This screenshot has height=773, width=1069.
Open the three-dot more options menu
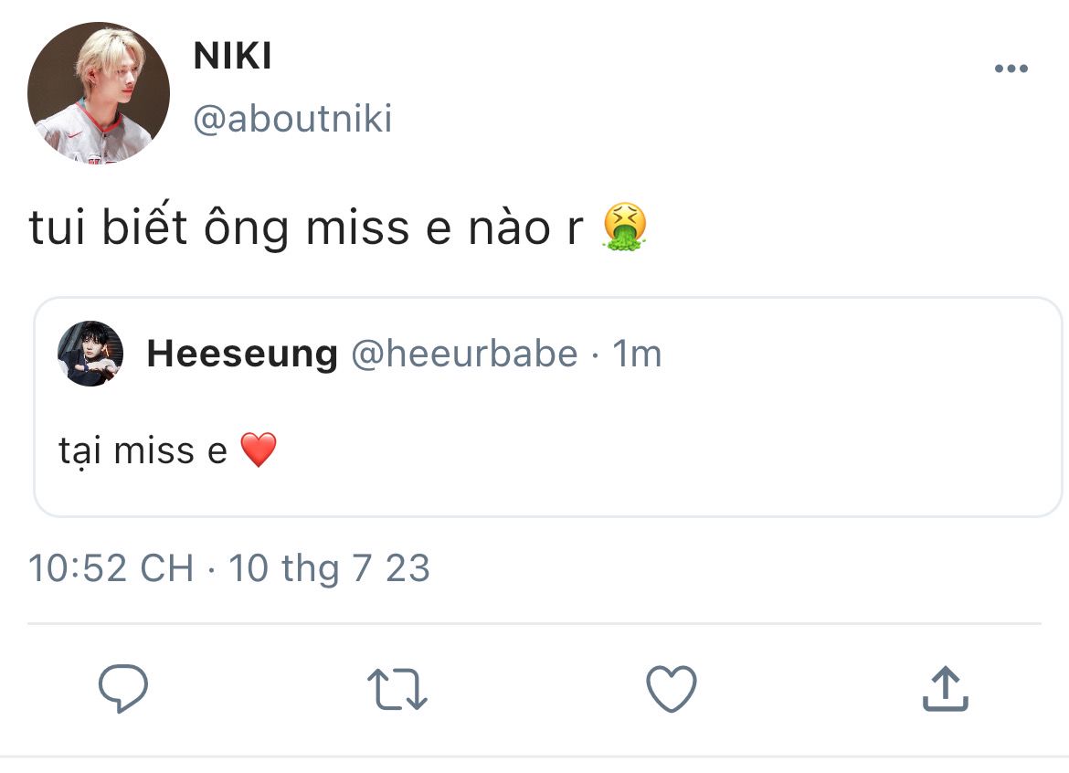tap(1011, 69)
